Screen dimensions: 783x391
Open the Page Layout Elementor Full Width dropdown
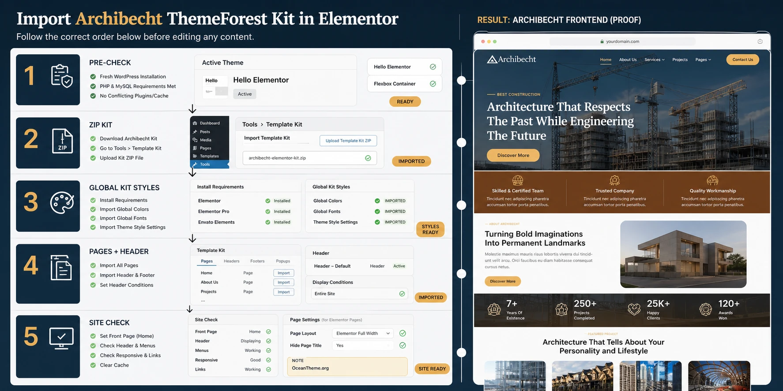[x=363, y=333]
